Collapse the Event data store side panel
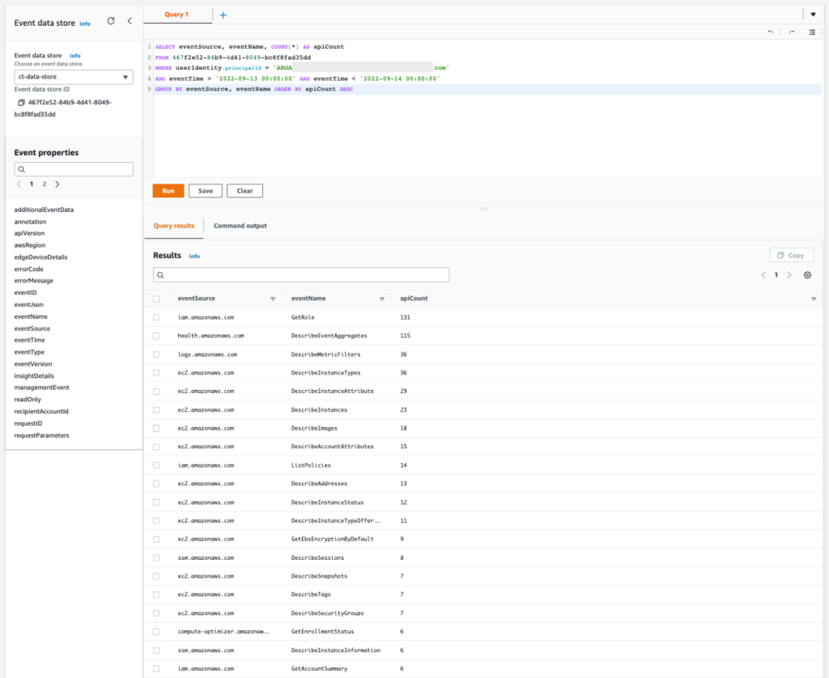Viewport: 829px width, 678px height. (x=128, y=23)
